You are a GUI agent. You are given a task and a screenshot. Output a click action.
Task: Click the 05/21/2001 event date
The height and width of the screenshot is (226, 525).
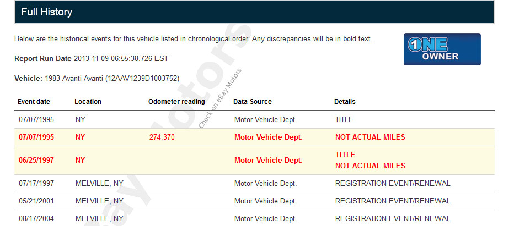pos(34,201)
